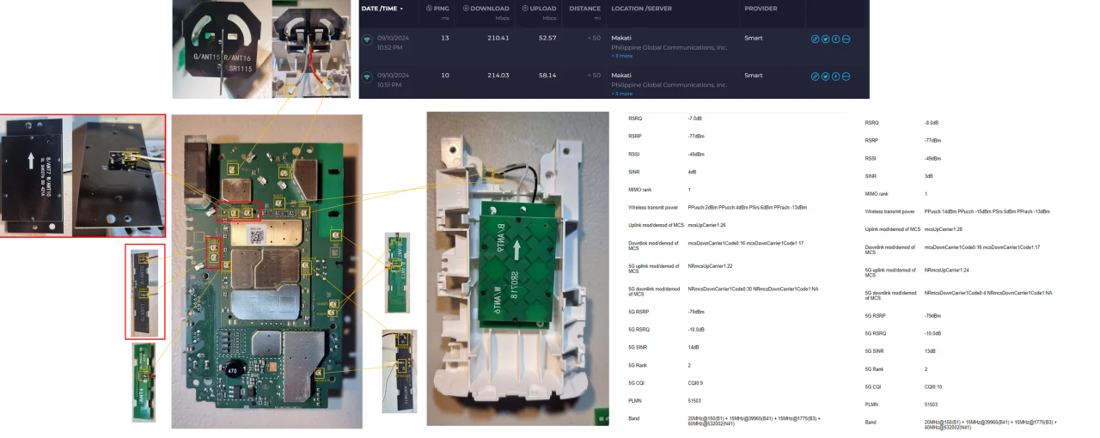Select the 214.03 Mbps download value
The width and height of the screenshot is (1100, 438).
click(x=498, y=75)
